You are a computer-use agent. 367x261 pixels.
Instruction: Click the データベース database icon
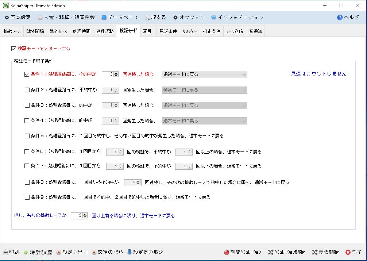(104, 18)
